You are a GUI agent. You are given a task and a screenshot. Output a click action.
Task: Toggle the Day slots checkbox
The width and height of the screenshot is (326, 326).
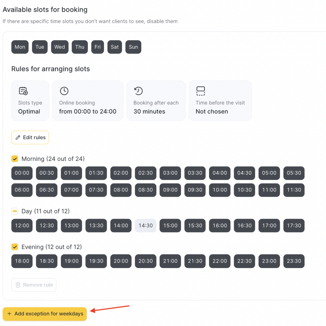click(x=15, y=211)
